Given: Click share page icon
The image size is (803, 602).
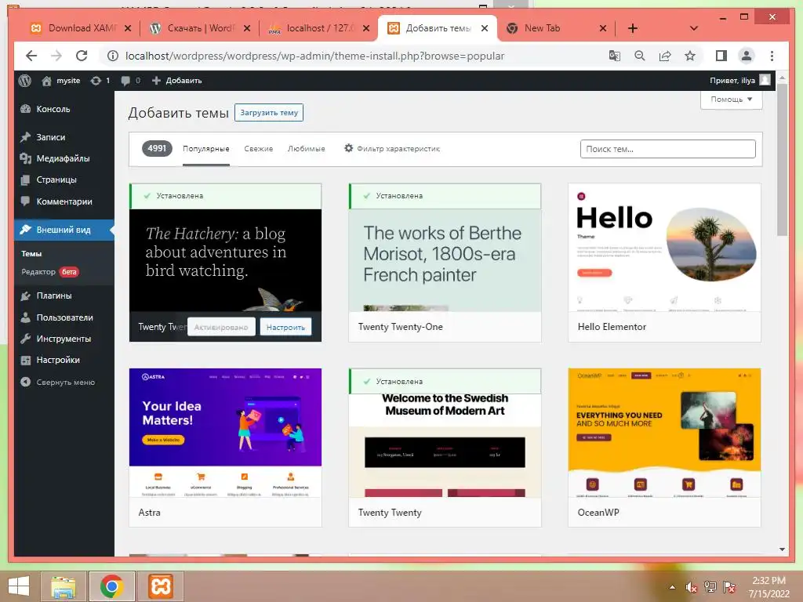Looking at the screenshot, I should tap(665, 56).
